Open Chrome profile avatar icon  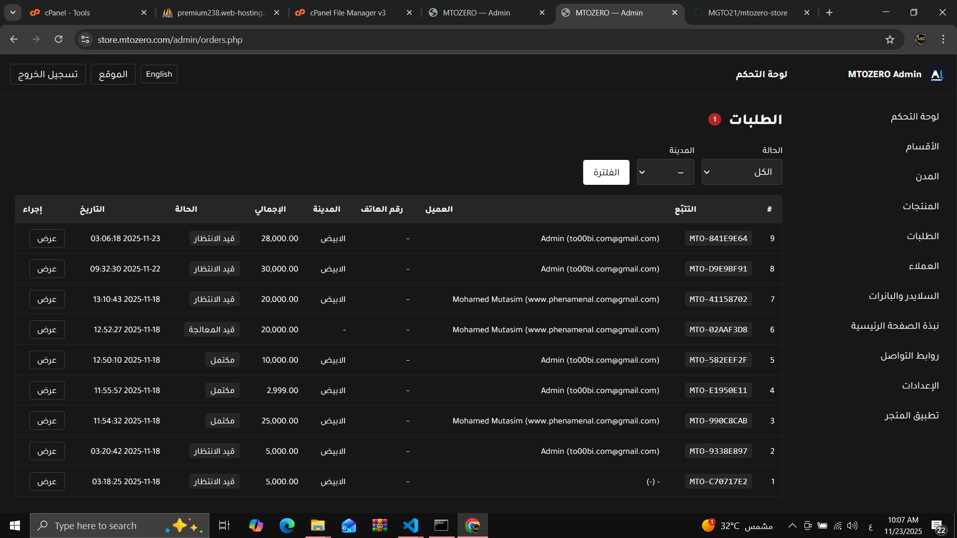pos(921,39)
